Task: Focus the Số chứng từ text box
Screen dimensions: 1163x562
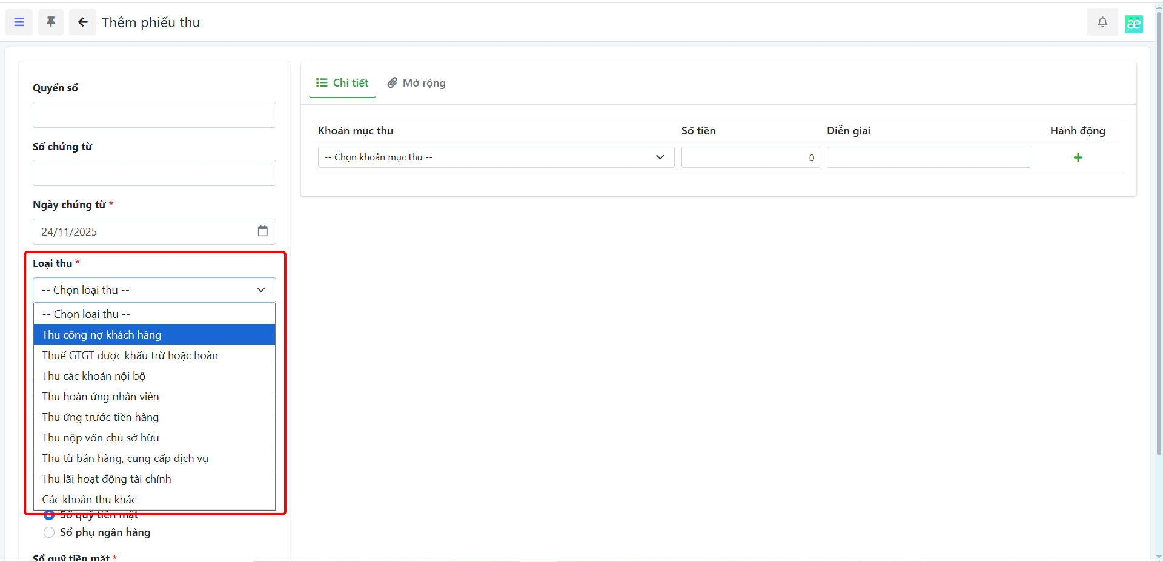Action: click(154, 173)
